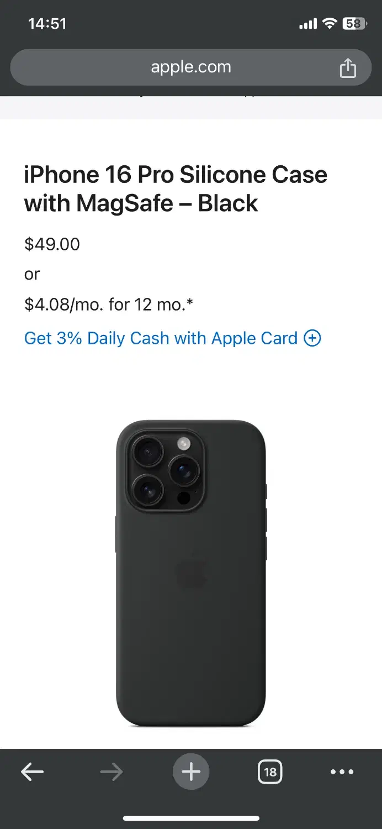Tap the black silicone case product image
The image size is (382, 829).
pos(191,573)
